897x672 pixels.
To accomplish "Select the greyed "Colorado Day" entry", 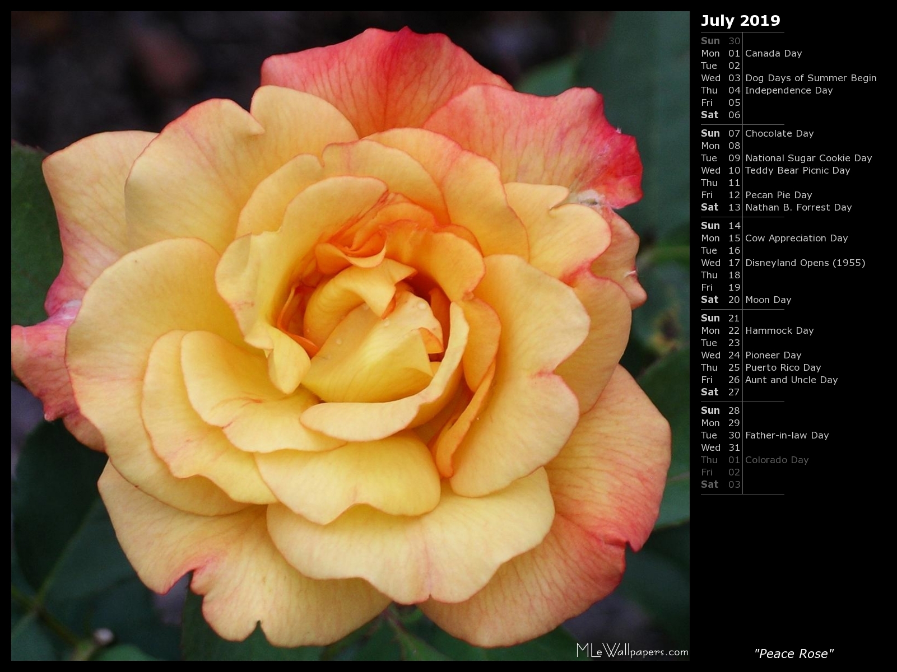I will coord(777,460).
